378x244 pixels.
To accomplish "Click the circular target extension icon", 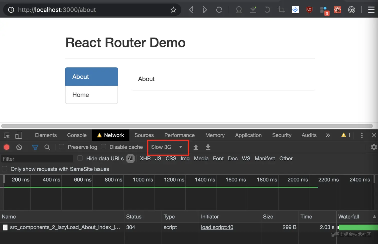I will pyautogui.click(x=351, y=10).
